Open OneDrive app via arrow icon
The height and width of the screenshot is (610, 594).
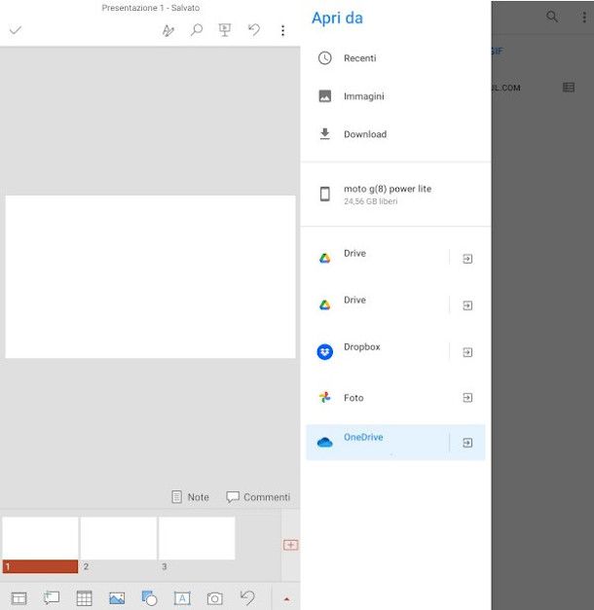(x=467, y=443)
